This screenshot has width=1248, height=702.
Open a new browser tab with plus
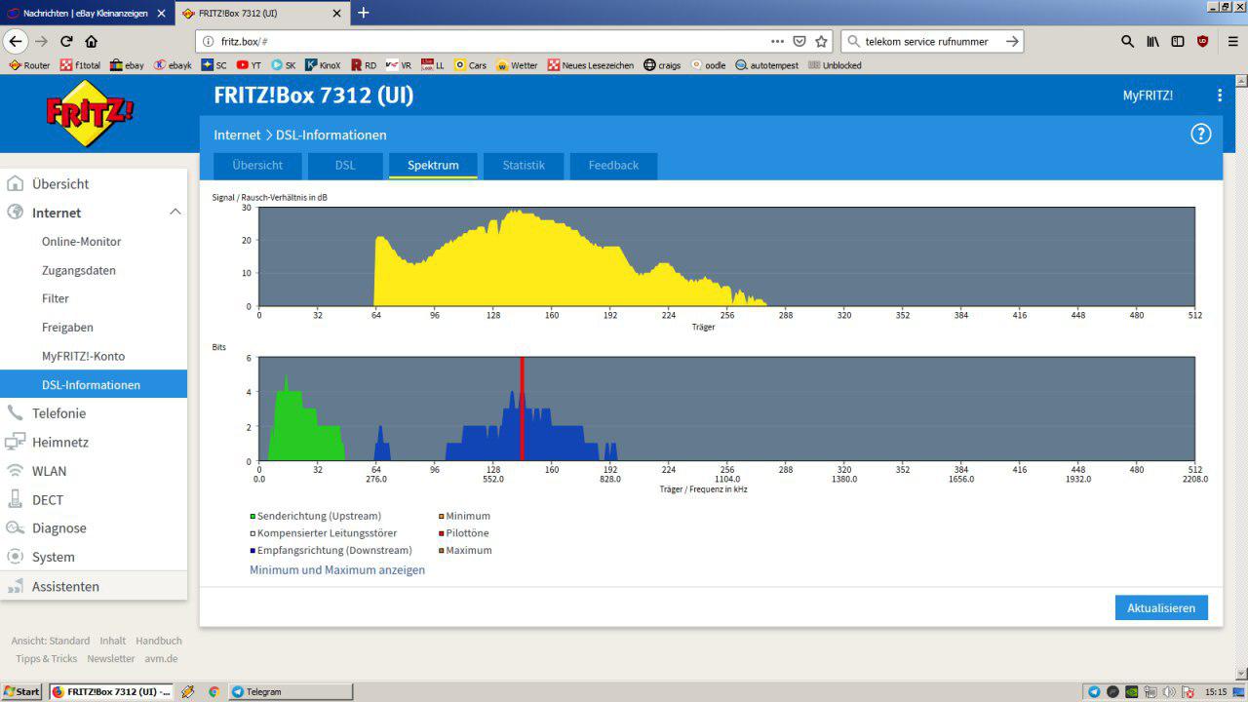pos(363,13)
